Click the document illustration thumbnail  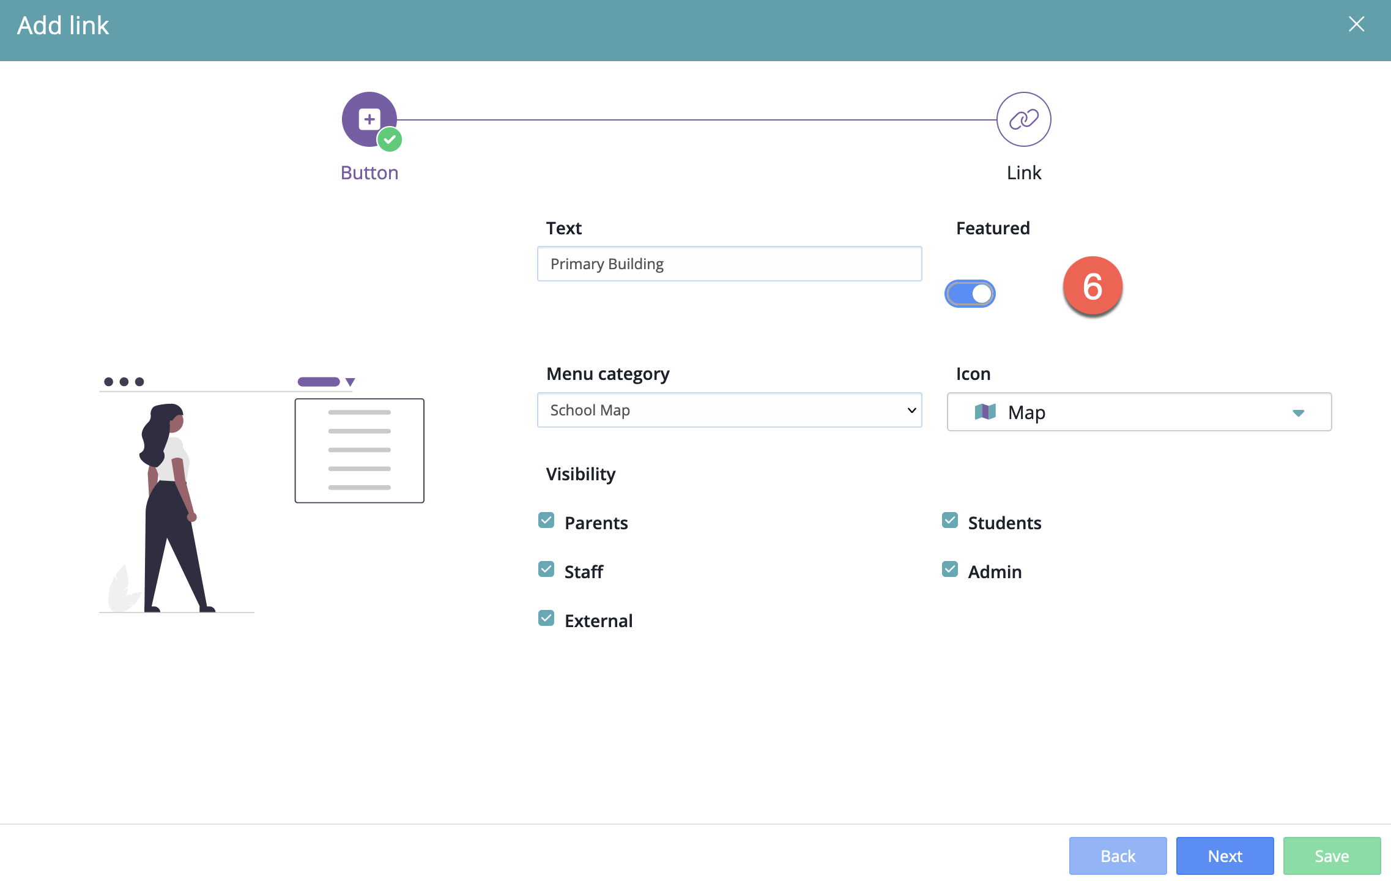[359, 450]
